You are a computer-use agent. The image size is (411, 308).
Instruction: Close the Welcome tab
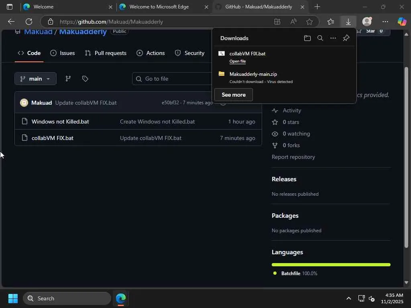(x=111, y=7)
